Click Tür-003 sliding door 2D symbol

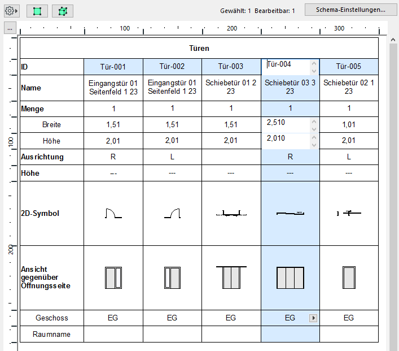coord(231,213)
